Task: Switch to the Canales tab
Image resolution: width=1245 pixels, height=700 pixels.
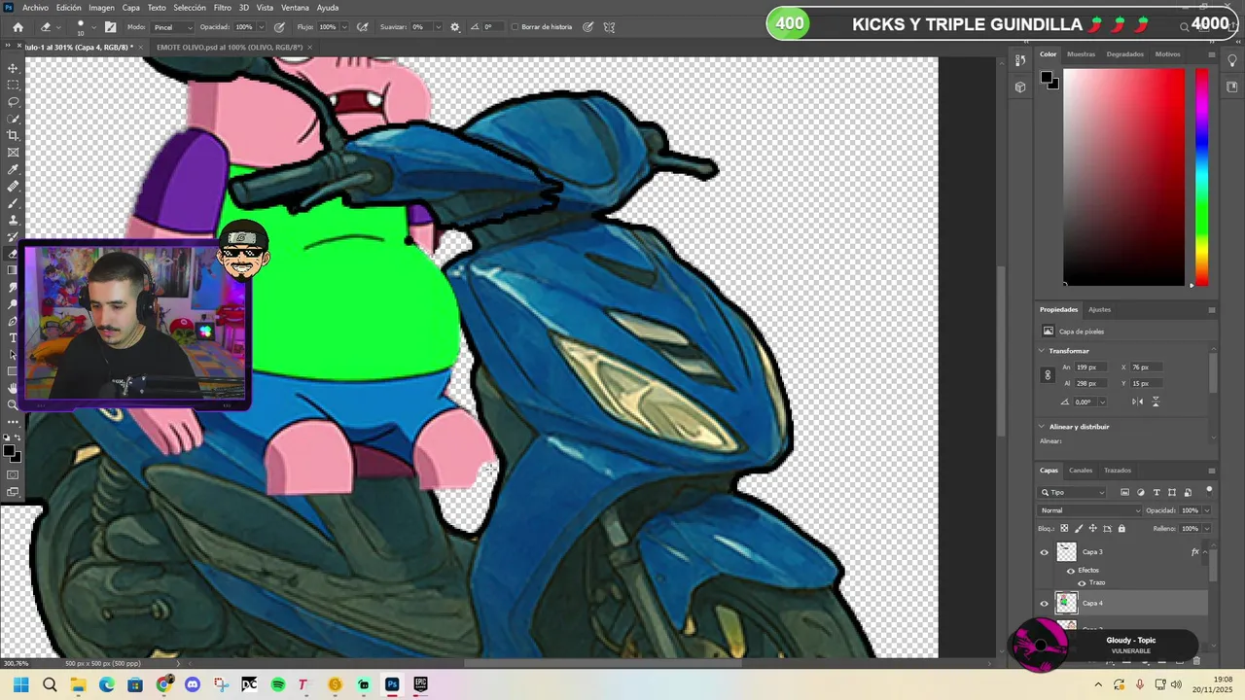Action: tap(1081, 471)
